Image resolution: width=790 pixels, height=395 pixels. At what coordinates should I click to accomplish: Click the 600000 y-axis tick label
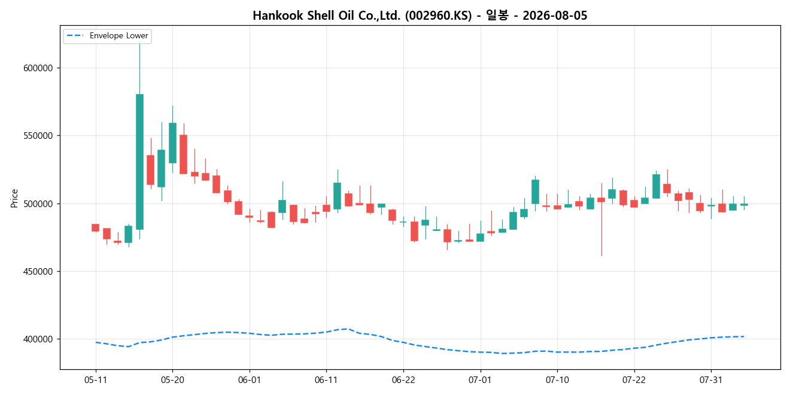38,68
